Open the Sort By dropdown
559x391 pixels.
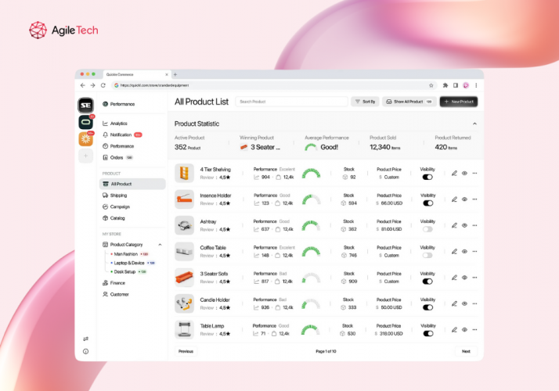[x=365, y=102]
